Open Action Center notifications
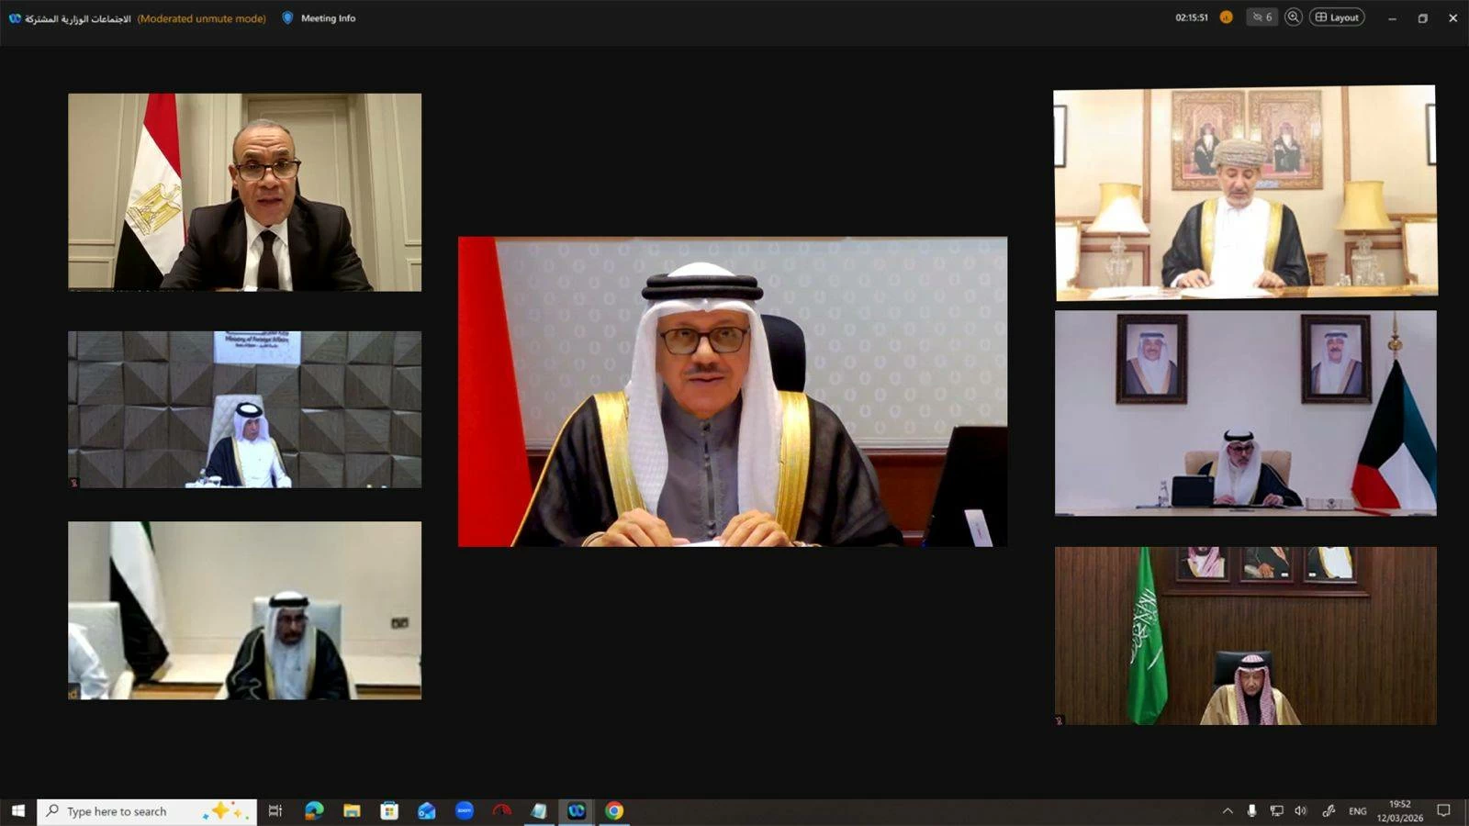Image resolution: width=1469 pixels, height=826 pixels. (1443, 810)
